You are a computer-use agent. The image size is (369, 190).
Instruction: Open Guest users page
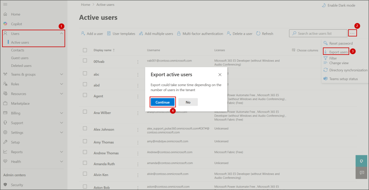point(20,58)
